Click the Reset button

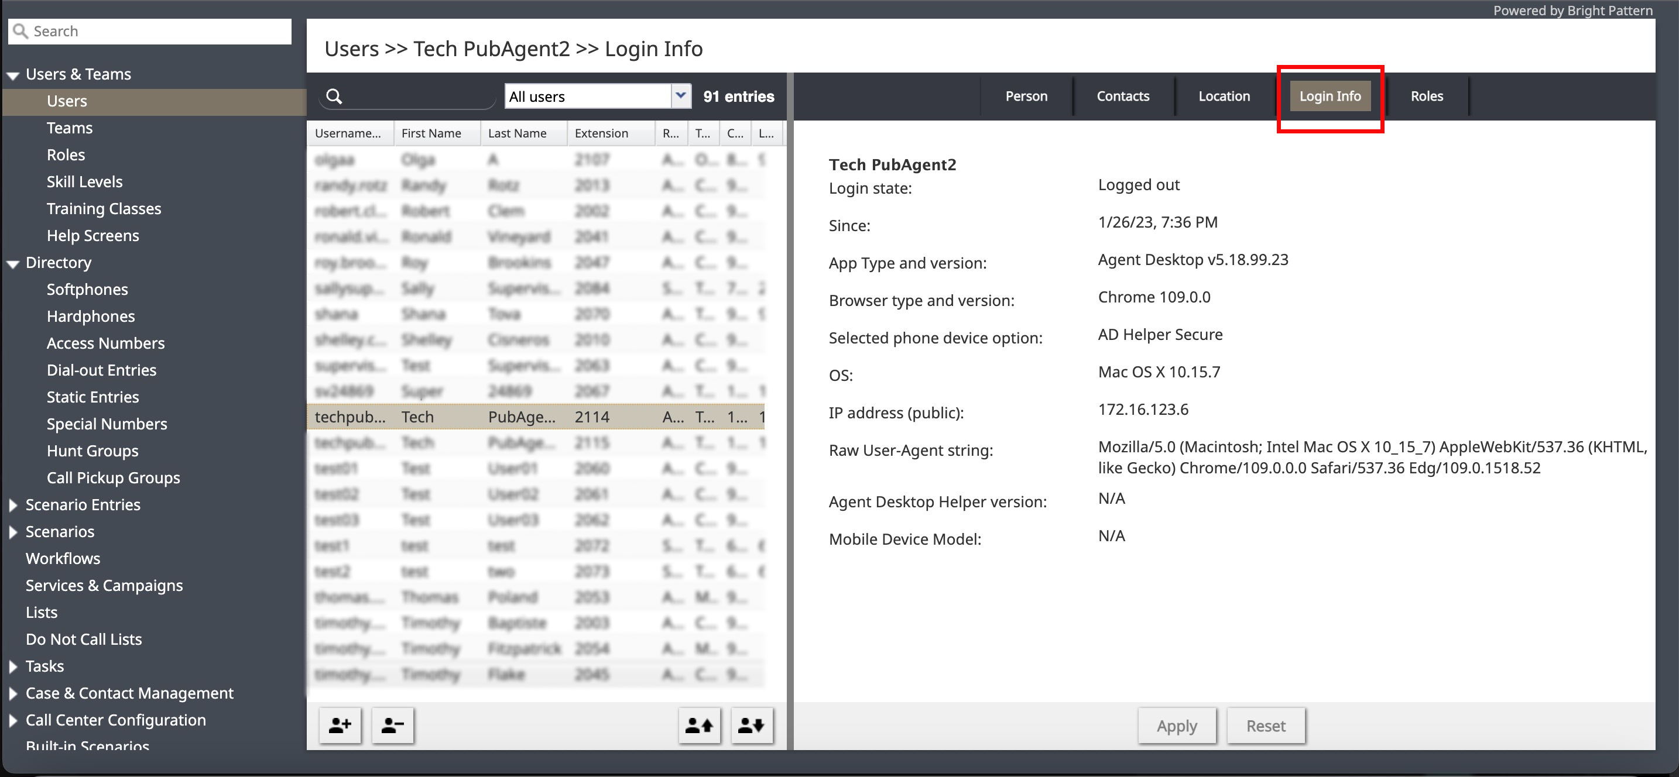click(1265, 725)
